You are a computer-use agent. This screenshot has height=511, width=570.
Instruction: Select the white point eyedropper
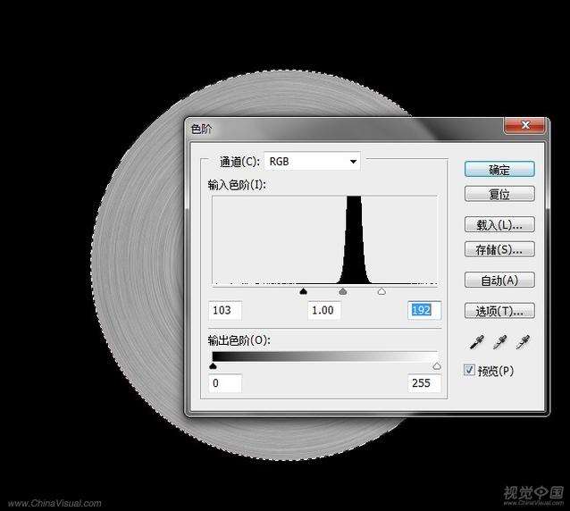pyautogui.click(x=523, y=342)
